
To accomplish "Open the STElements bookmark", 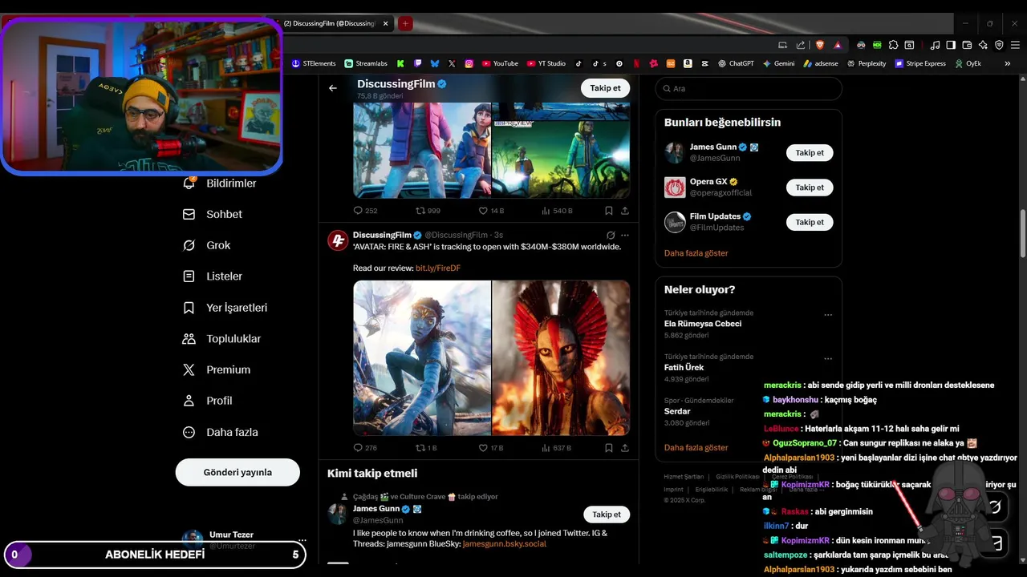I will click(x=314, y=63).
